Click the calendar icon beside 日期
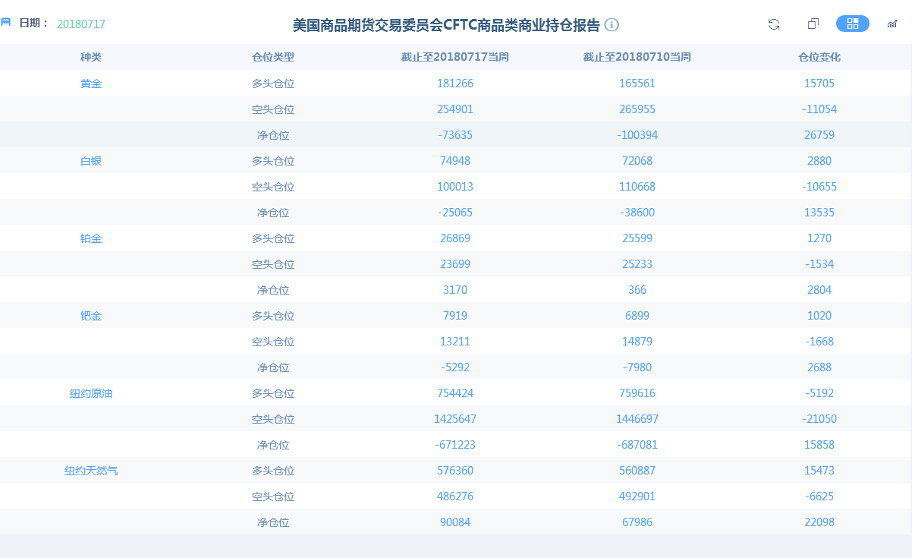The image size is (912, 558). 5,24
